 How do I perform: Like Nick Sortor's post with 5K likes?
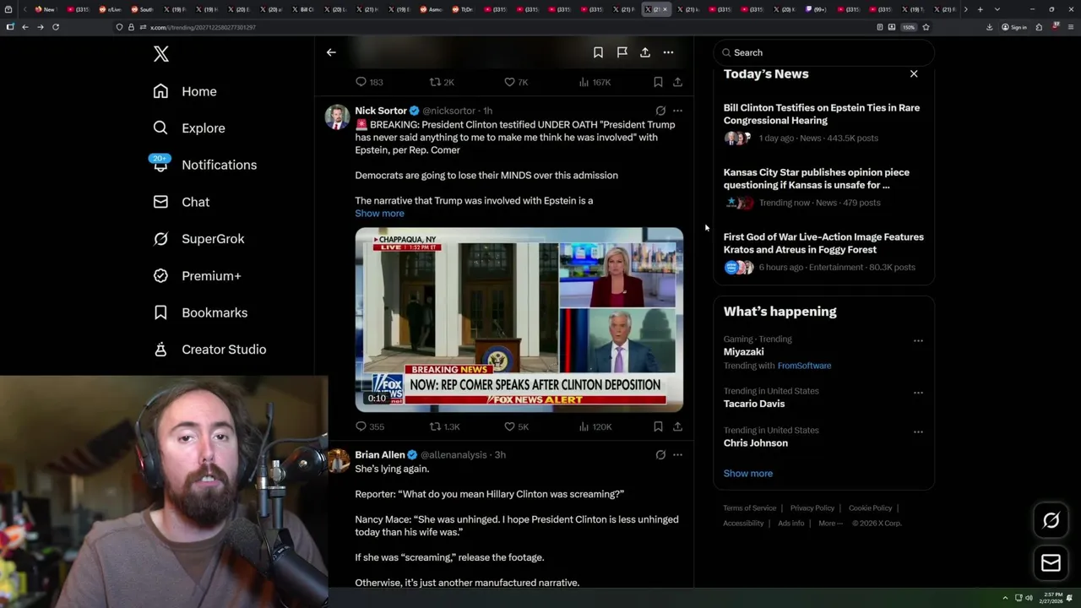click(x=516, y=426)
